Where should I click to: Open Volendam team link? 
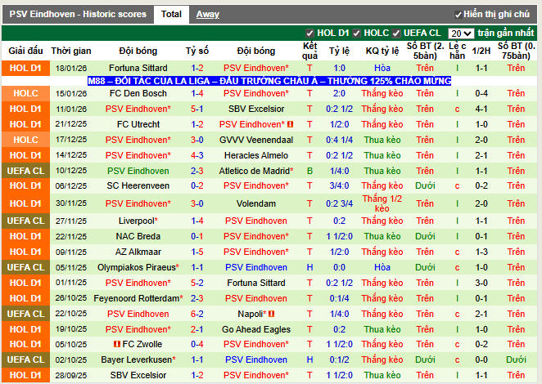(256, 203)
